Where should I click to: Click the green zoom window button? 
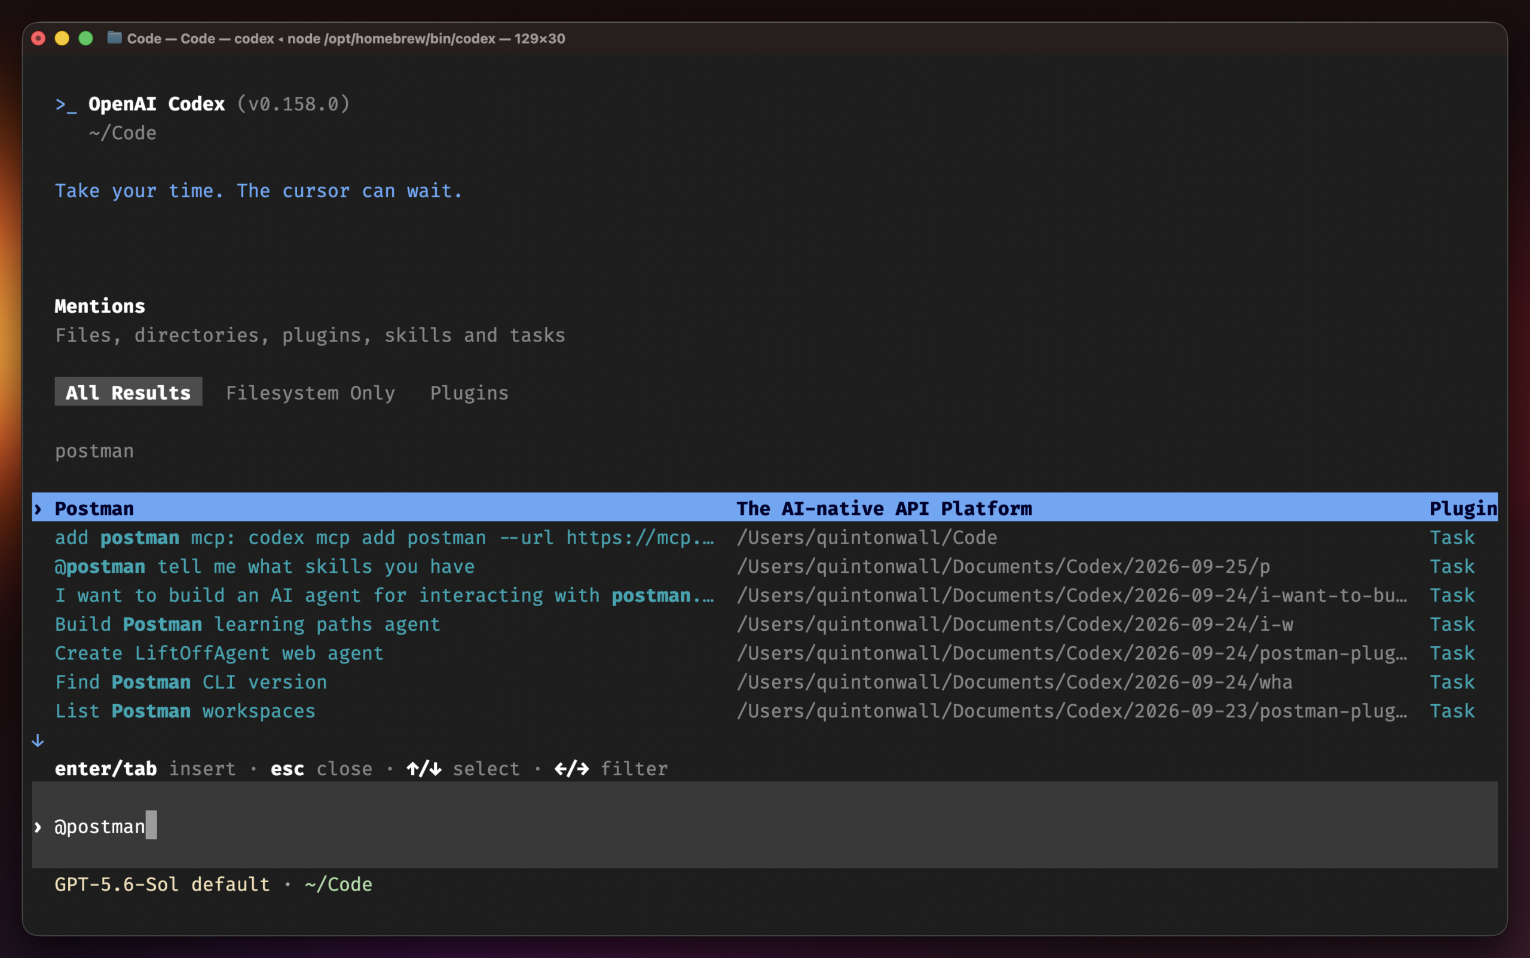click(85, 38)
